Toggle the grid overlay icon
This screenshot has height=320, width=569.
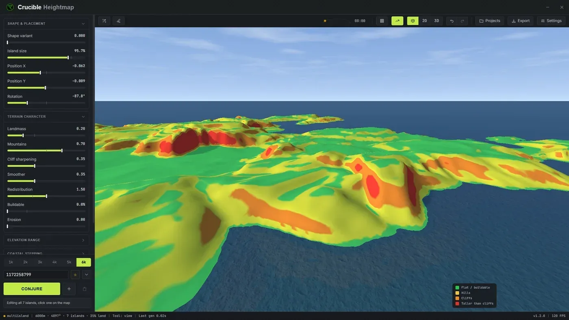pyautogui.click(x=382, y=21)
